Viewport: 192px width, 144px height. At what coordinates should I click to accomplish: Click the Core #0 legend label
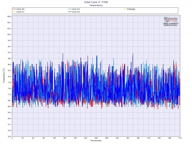pos(20,9)
